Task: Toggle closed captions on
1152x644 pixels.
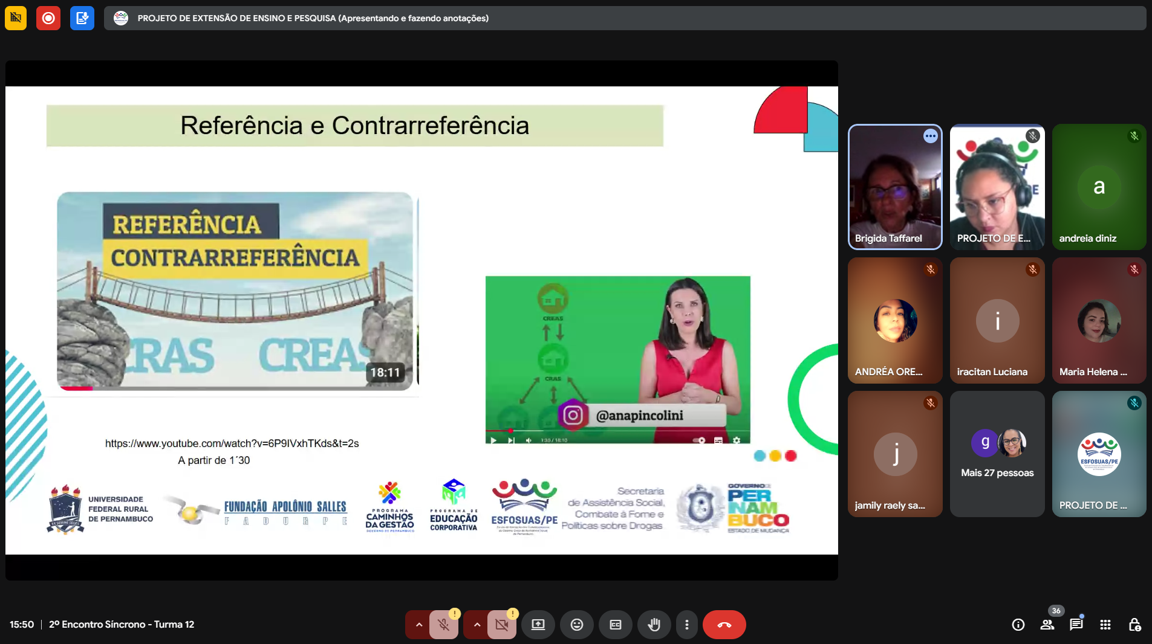Action: (615, 625)
